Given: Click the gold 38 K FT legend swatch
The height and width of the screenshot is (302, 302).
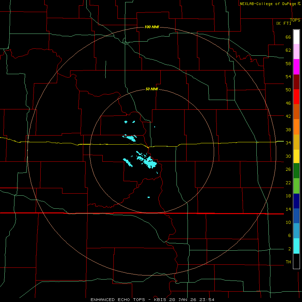Looking at the screenshot, I should coord(296,142).
